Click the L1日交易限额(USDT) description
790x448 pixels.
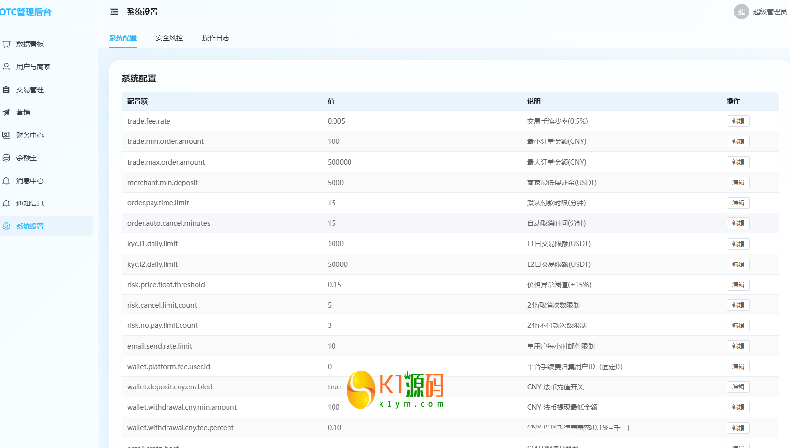(559, 244)
